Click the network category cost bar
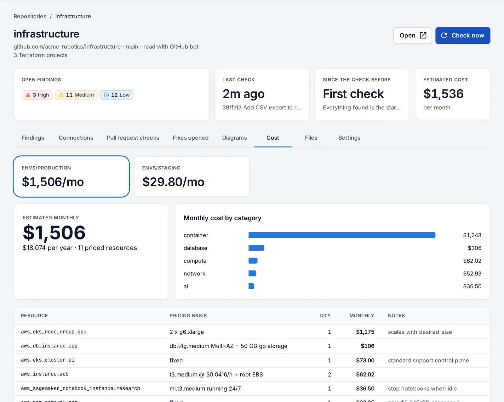Viewport: 504px width, 402px height. click(x=252, y=273)
